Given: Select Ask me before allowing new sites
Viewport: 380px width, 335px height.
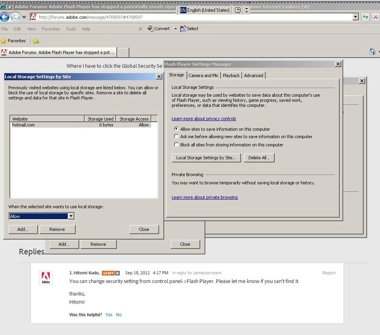Looking at the screenshot, I should 176,136.
